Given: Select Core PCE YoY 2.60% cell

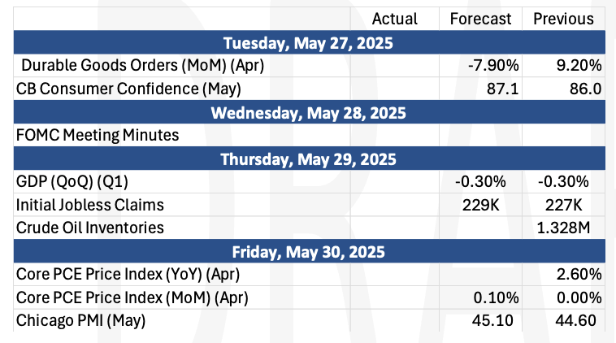Looking at the screenshot, I should click(563, 274).
